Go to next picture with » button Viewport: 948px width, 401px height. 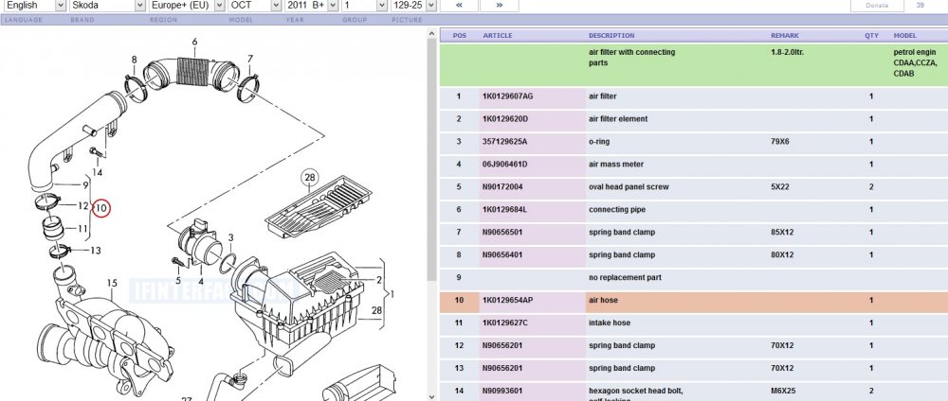pos(499,6)
